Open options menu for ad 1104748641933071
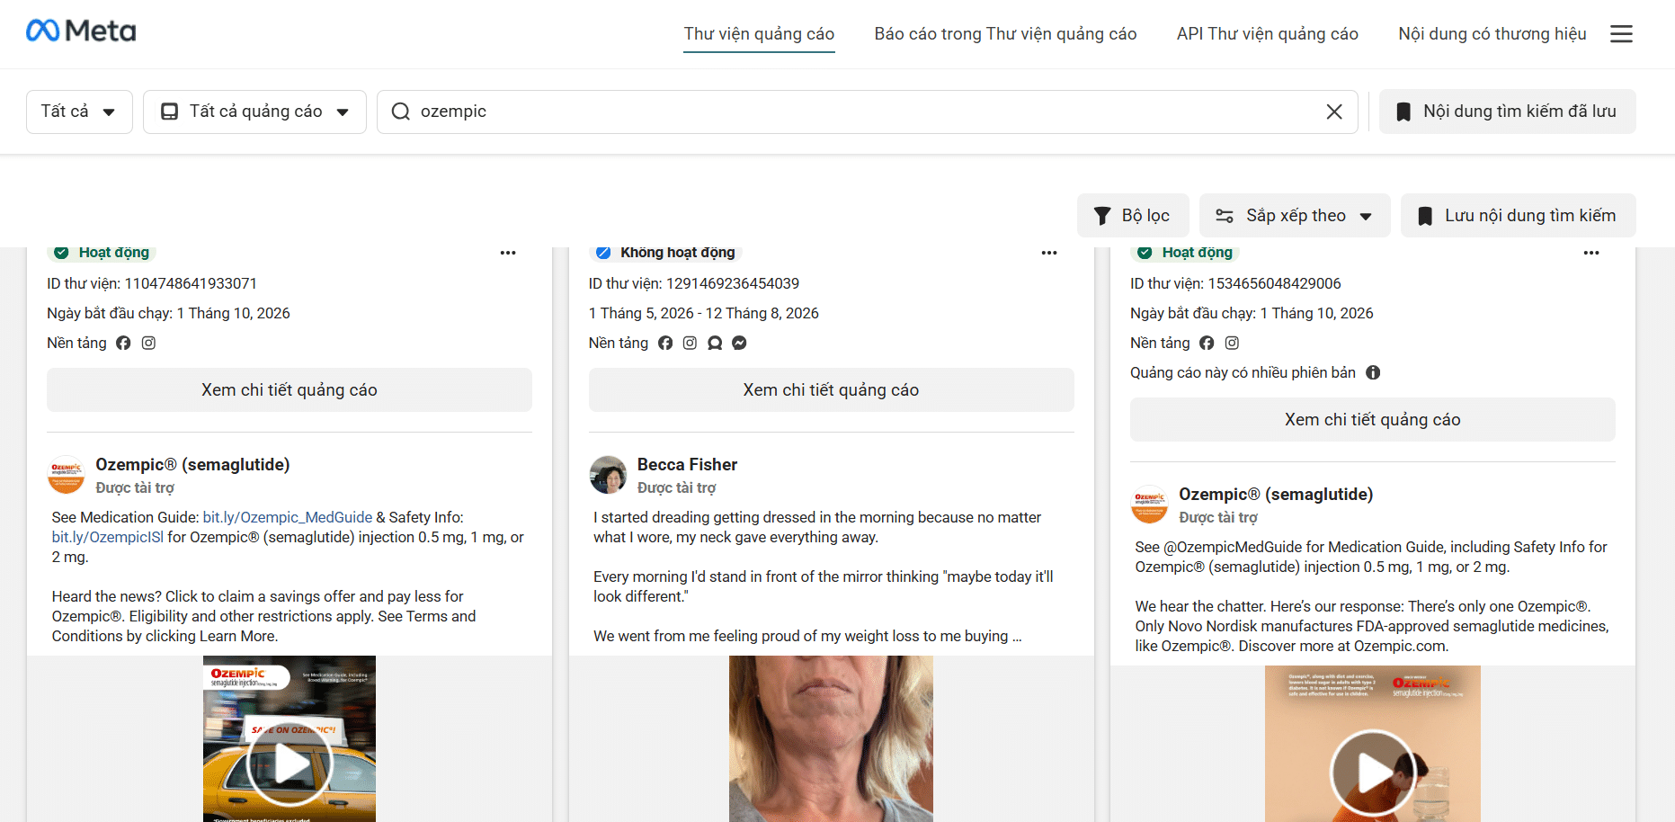This screenshot has height=822, width=1675. [x=508, y=253]
